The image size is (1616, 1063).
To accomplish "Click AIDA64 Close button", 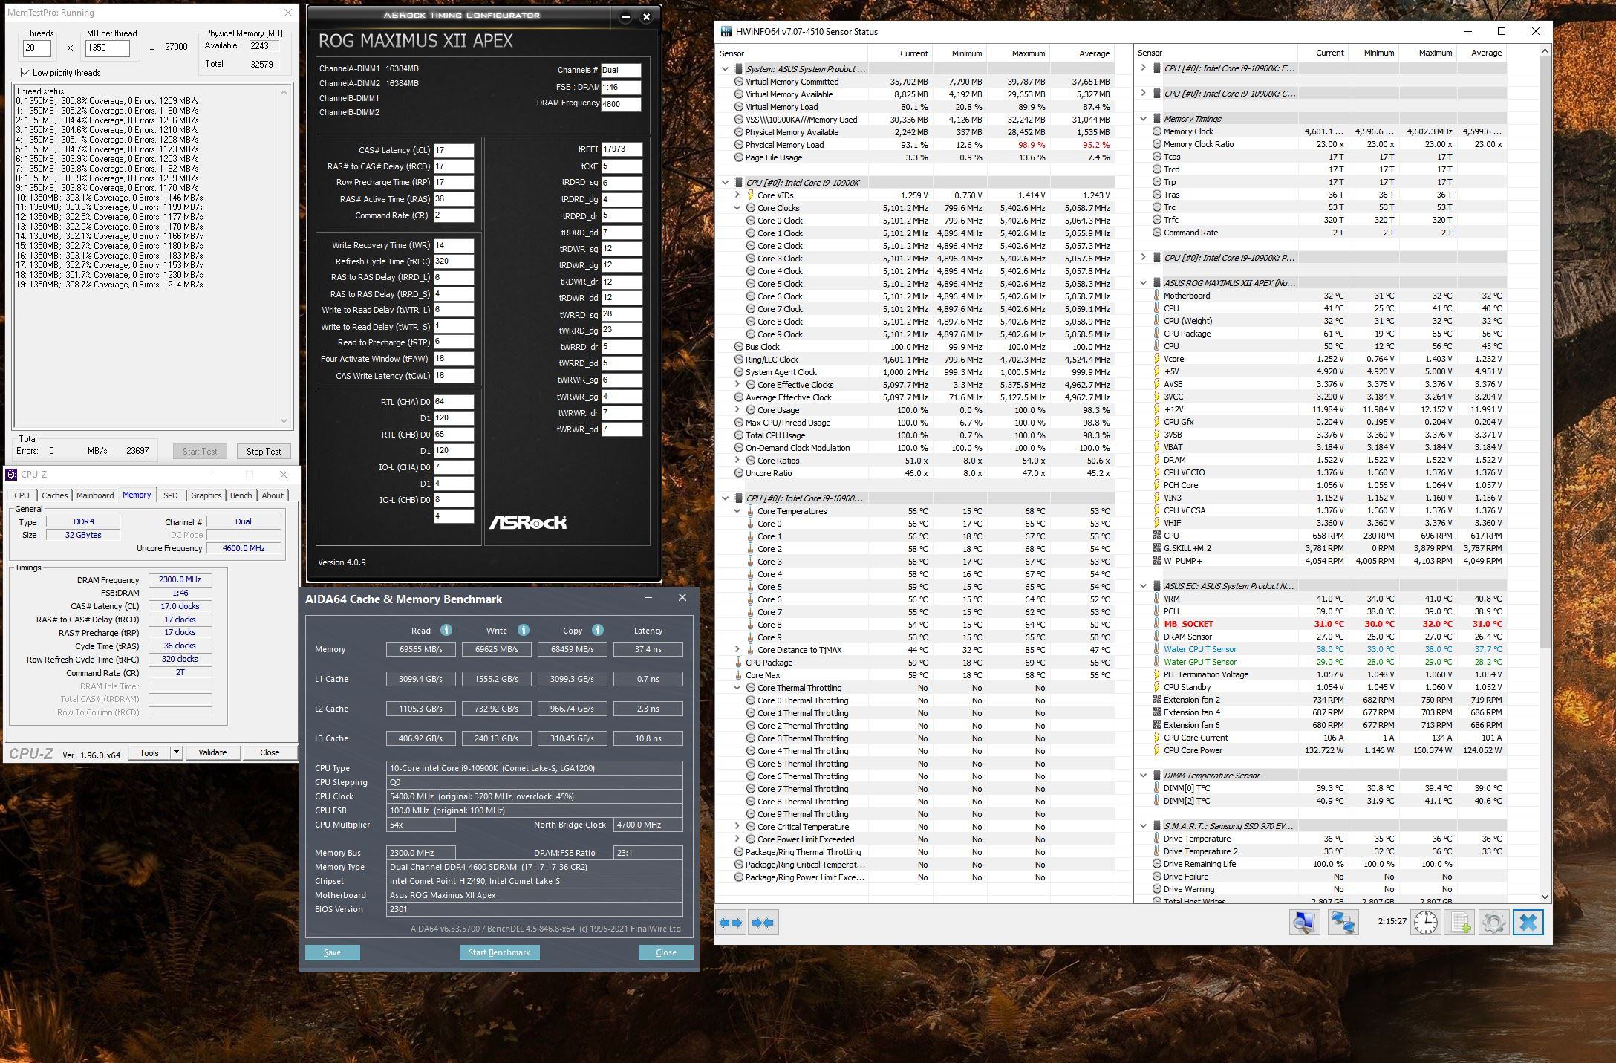I will click(x=665, y=952).
